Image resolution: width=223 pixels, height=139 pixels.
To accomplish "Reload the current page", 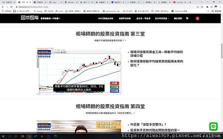I will pos(12,7).
